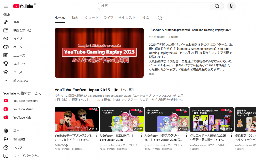Open 設定 gear icon
The height and width of the screenshot is (161, 256).
[6, 131]
